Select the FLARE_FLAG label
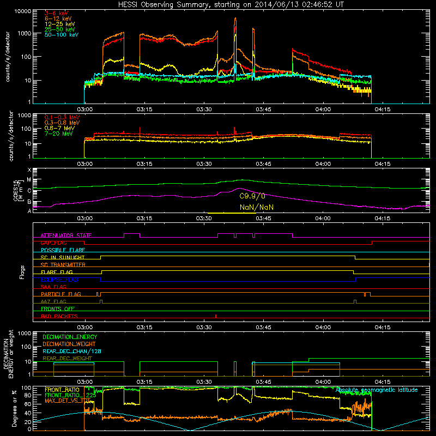Viewport: 436px width, 436px height. coord(57,272)
